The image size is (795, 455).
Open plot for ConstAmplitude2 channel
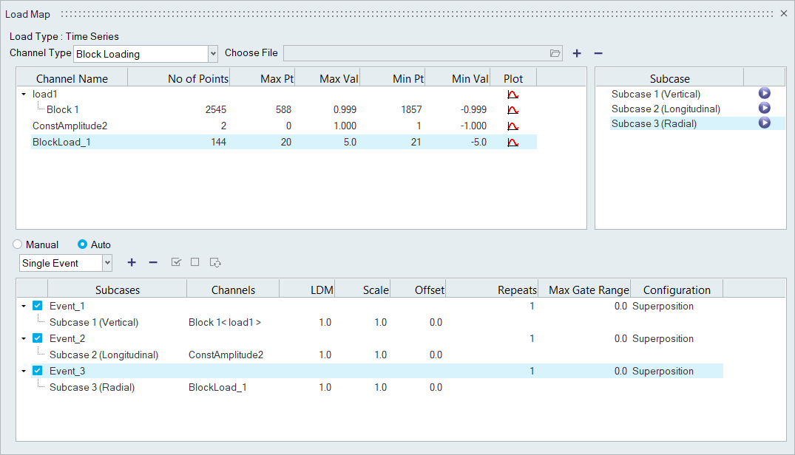[x=512, y=126]
